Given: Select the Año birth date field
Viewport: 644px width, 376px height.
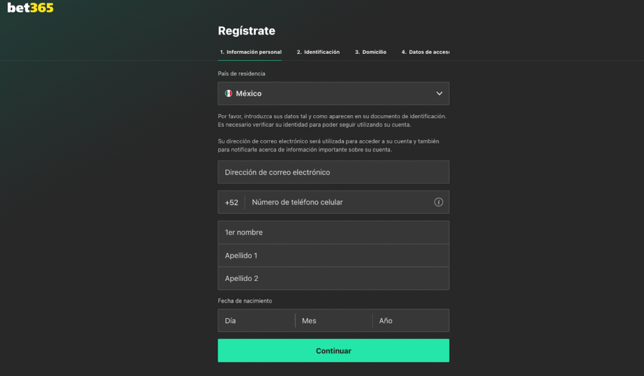Looking at the screenshot, I should point(410,320).
